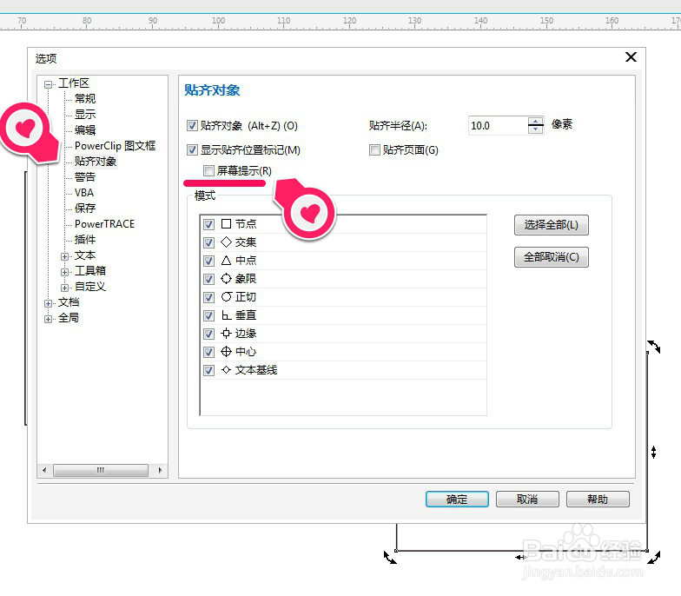The width and height of the screenshot is (681, 596).
Task: Toggle 显示贴齐位置标记(M) checkbox
Action: [192, 150]
